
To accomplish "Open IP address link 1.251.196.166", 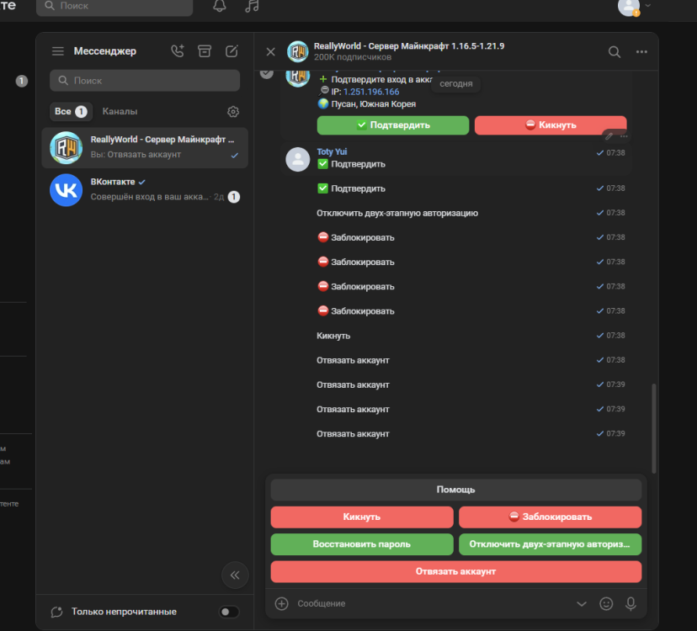I will [x=371, y=92].
